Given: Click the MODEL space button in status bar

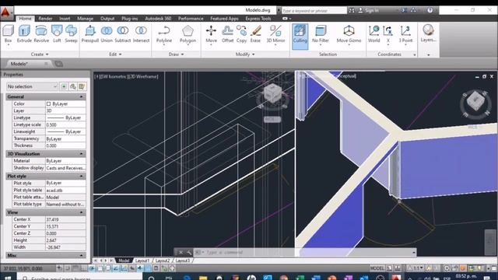Looking at the screenshot, I should [x=377, y=268].
